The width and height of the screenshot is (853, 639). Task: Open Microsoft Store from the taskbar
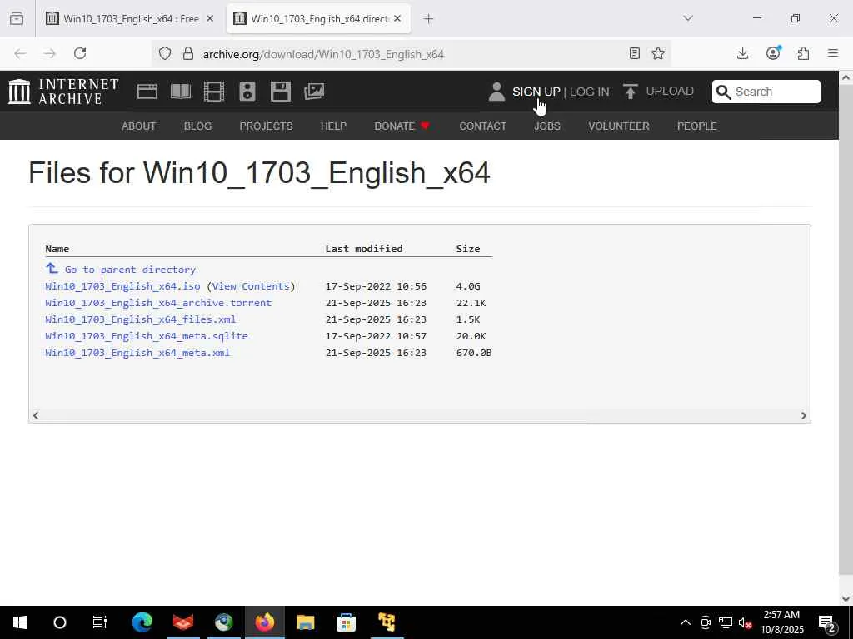pyautogui.click(x=346, y=622)
